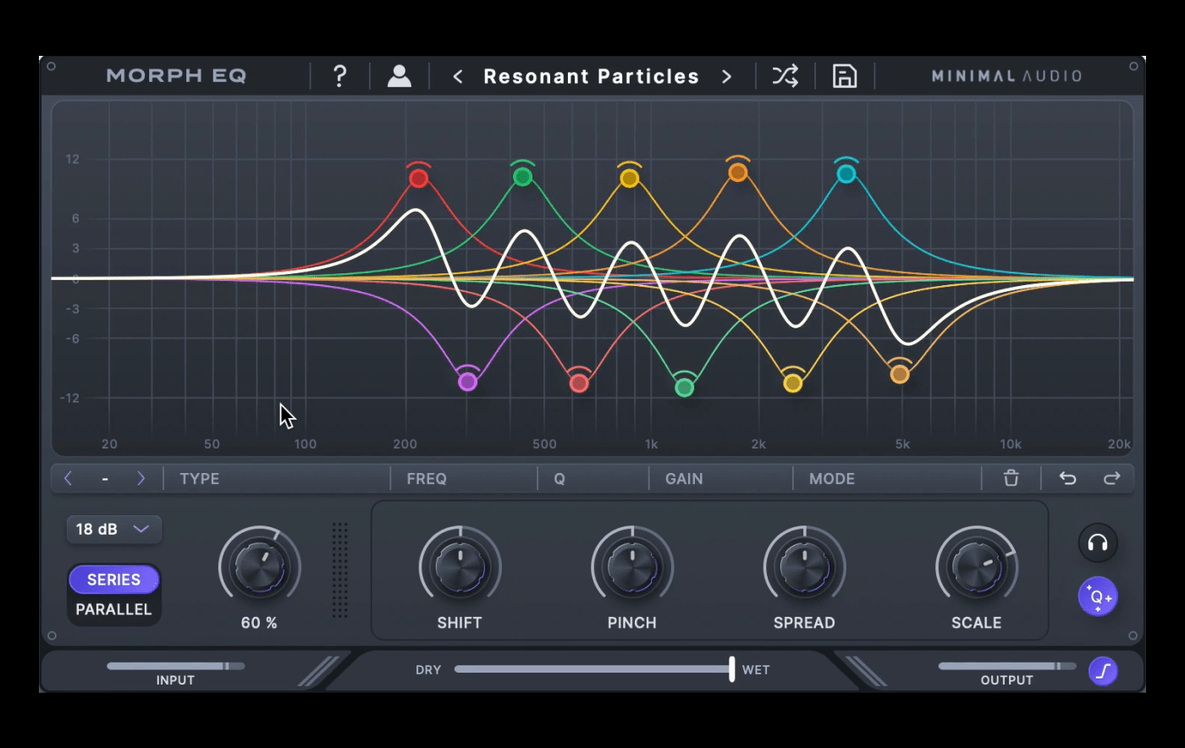
Task: Click the TYPE field in band bar
Action: coord(277,478)
